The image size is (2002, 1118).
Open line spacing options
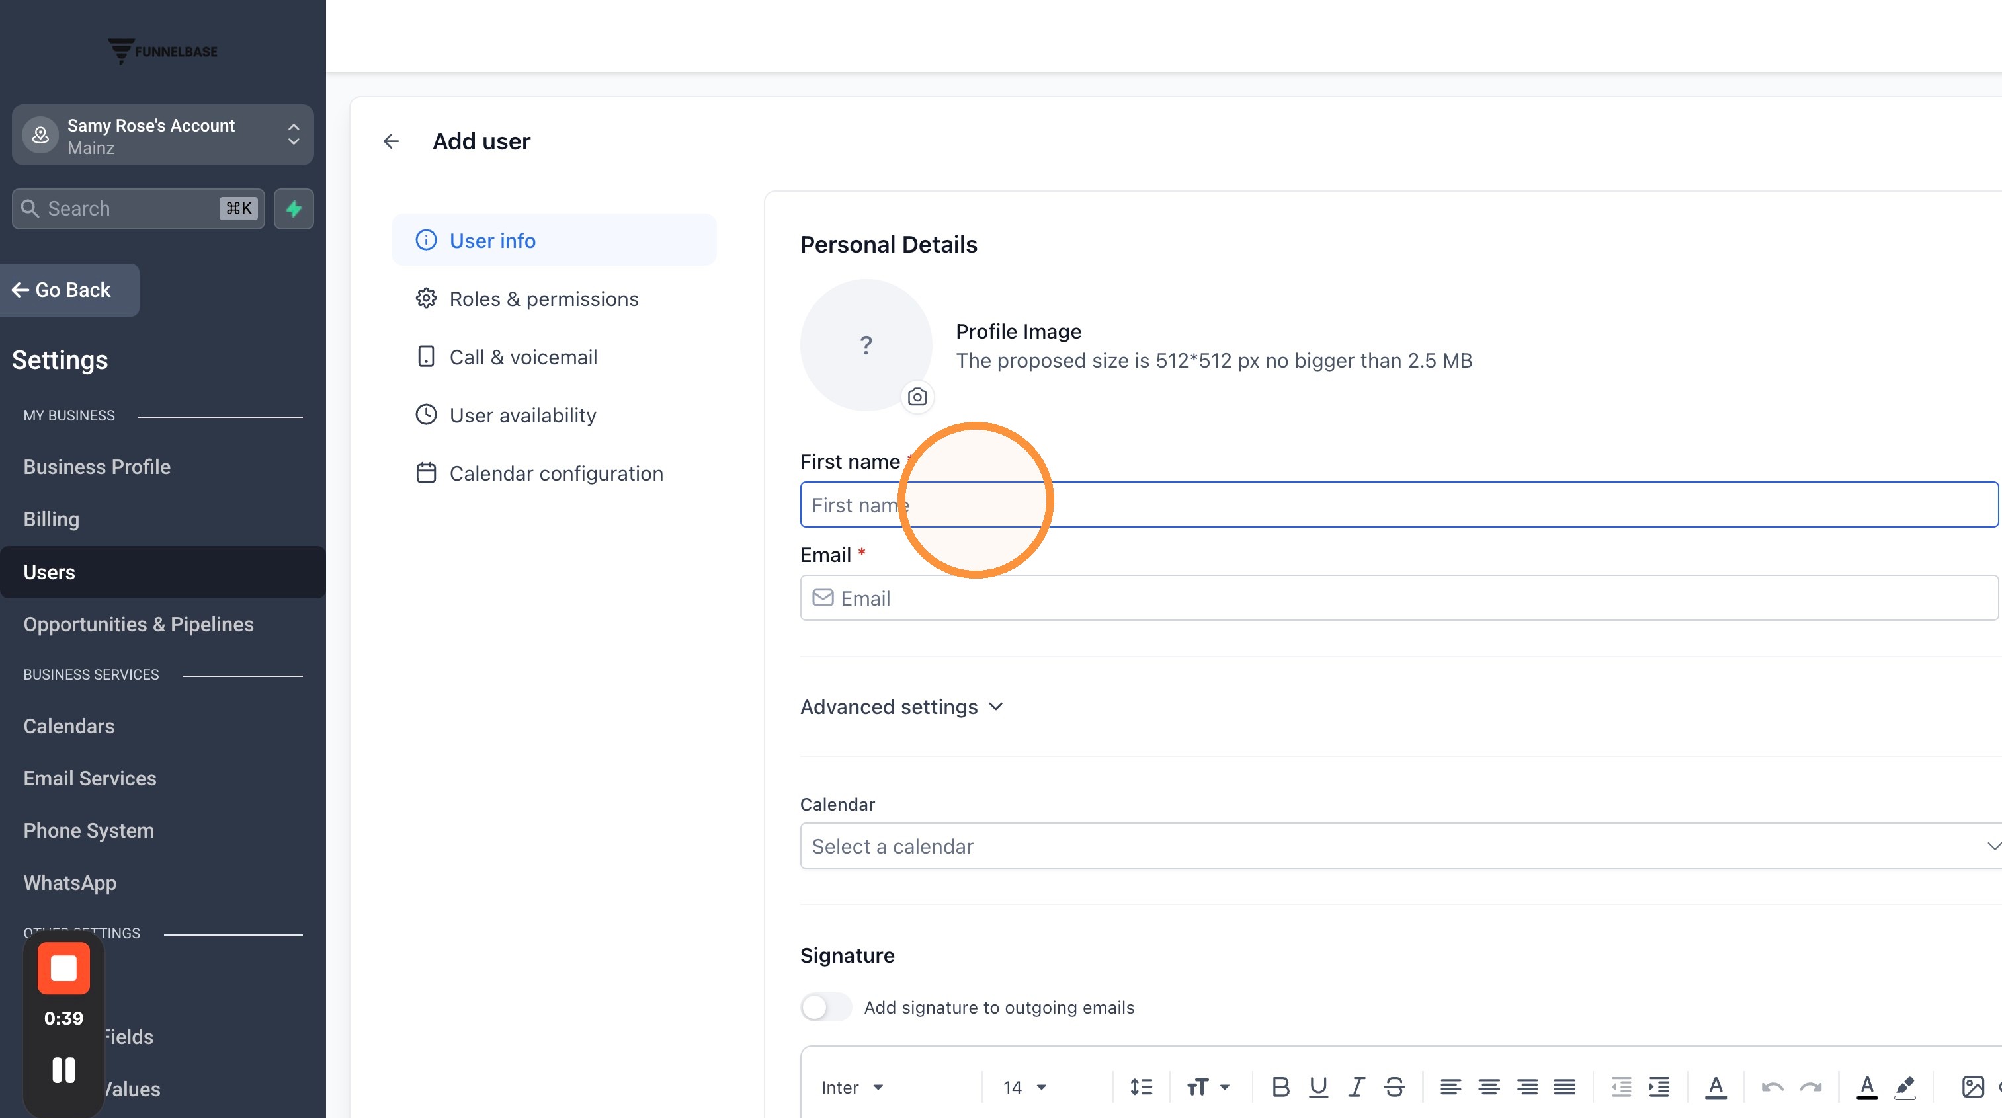point(1141,1087)
